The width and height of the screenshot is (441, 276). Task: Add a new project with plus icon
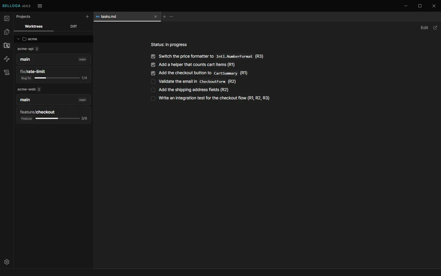point(87,17)
